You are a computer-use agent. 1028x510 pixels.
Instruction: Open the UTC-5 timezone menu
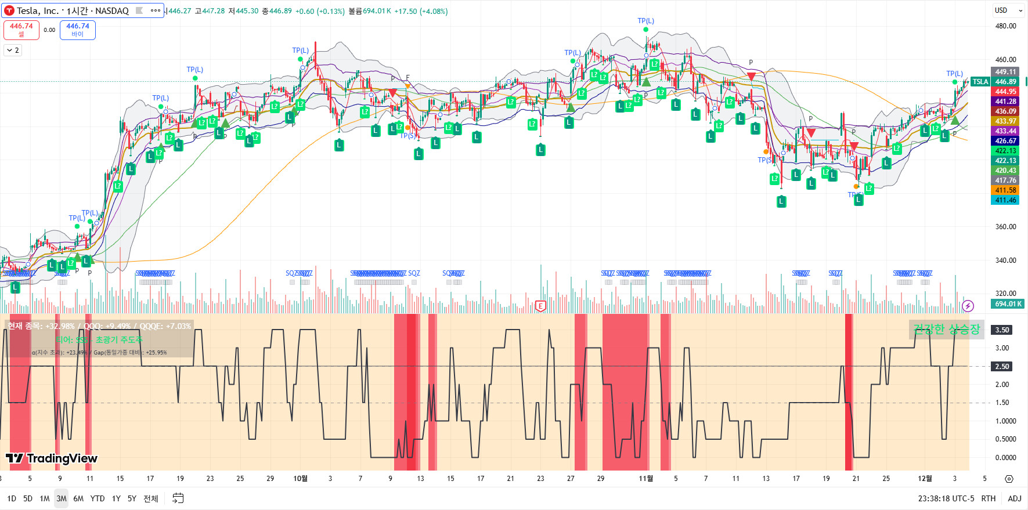[946, 498]
